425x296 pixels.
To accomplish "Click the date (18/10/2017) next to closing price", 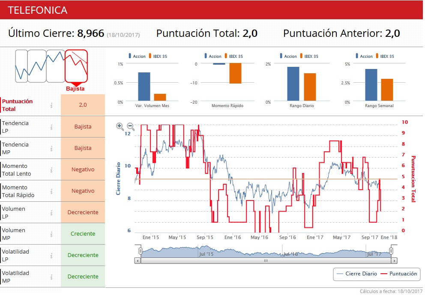I will [x=123, y=35].
